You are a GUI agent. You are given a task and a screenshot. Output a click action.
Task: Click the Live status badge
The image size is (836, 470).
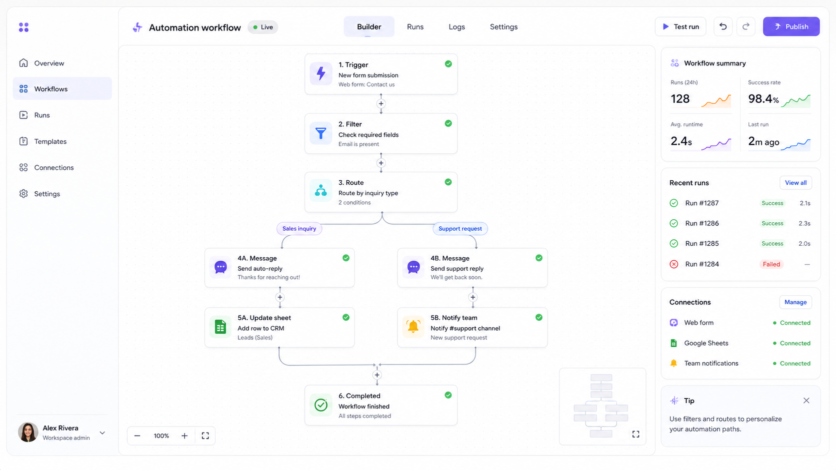[263, 27]
